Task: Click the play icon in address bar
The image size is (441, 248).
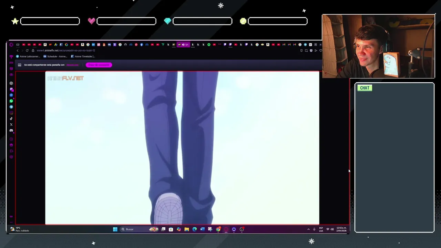Action: pyautogui.click(x=316, y=50)
